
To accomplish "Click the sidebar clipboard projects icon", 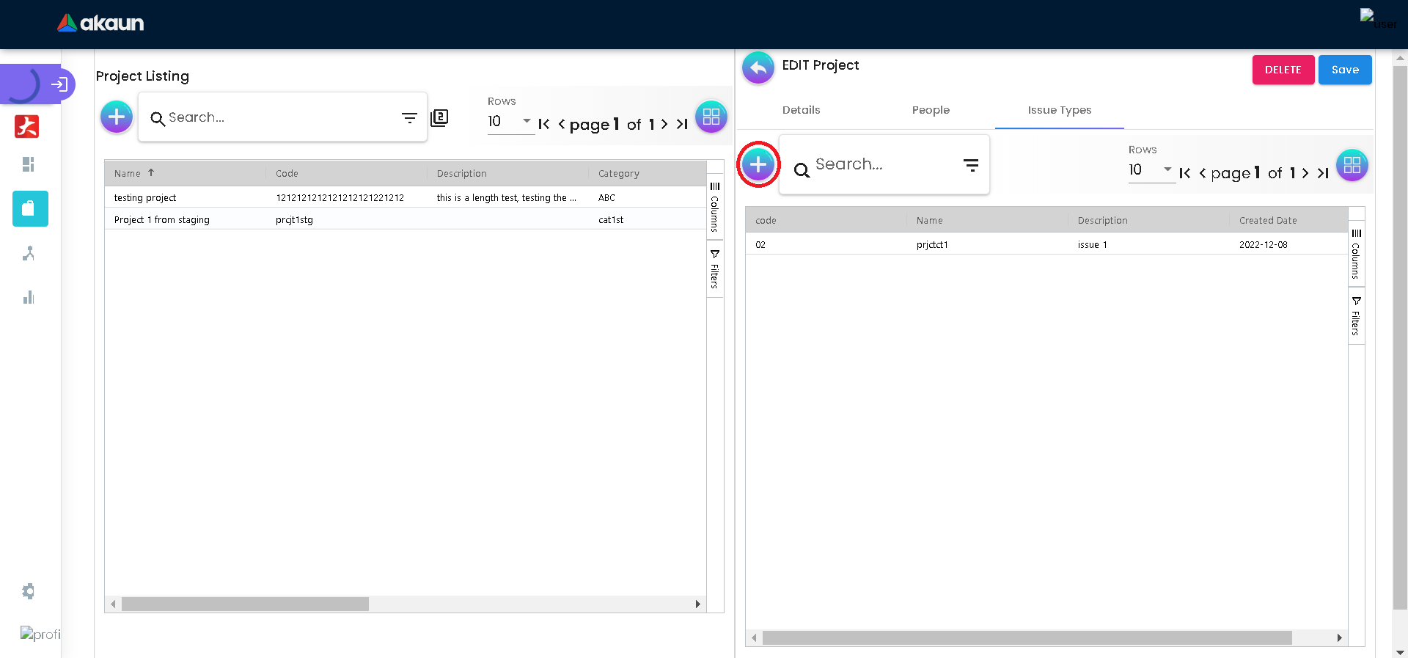I will tap(30, 209).
